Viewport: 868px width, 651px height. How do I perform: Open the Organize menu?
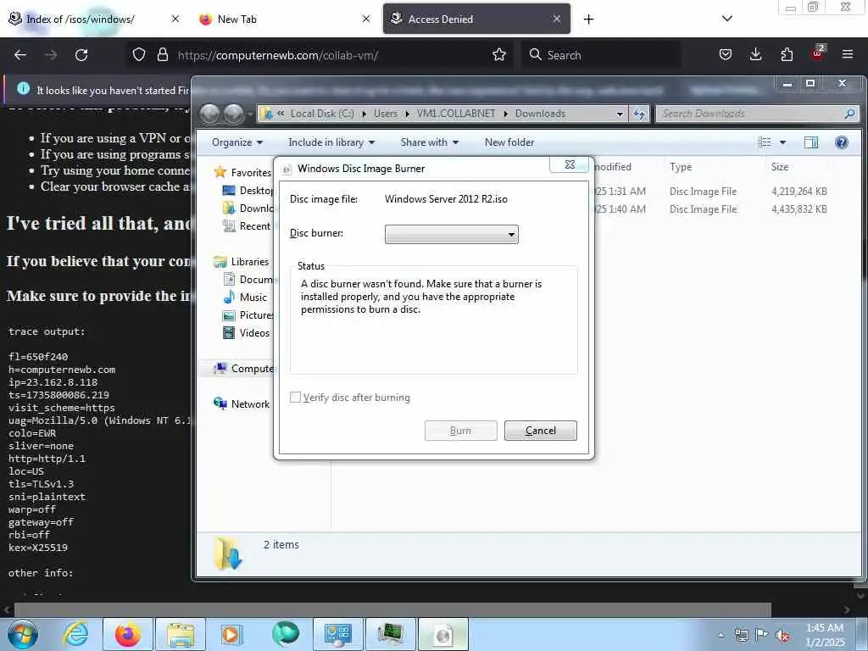click(237, 142)
